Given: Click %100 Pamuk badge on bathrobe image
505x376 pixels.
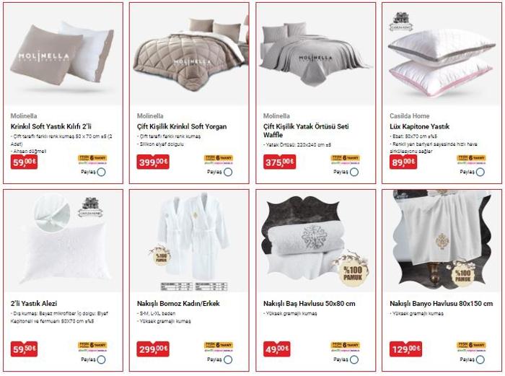Looking at the screenshot, I should 160,255.
